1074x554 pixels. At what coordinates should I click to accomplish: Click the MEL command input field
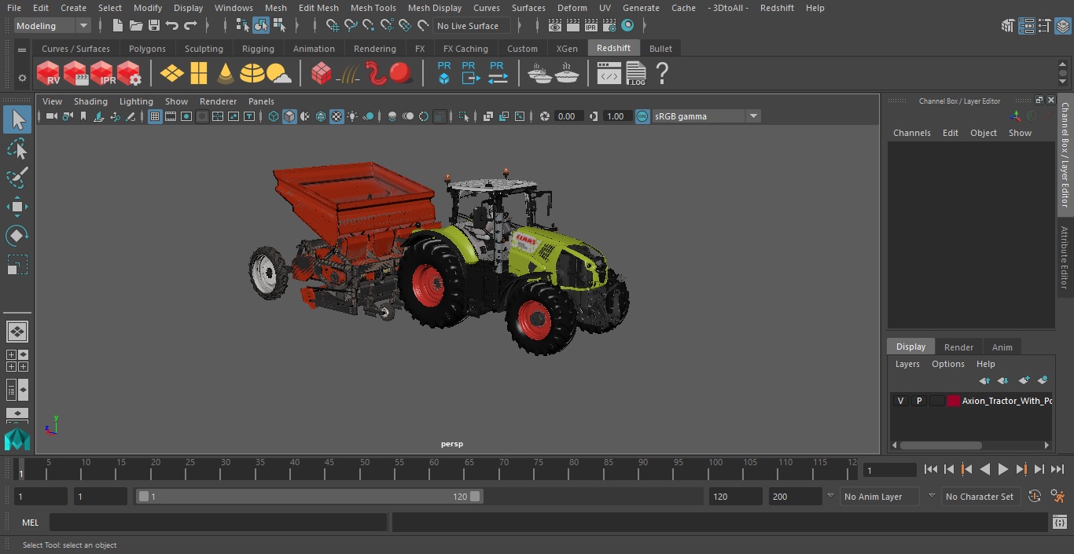(x=218, y=523)
